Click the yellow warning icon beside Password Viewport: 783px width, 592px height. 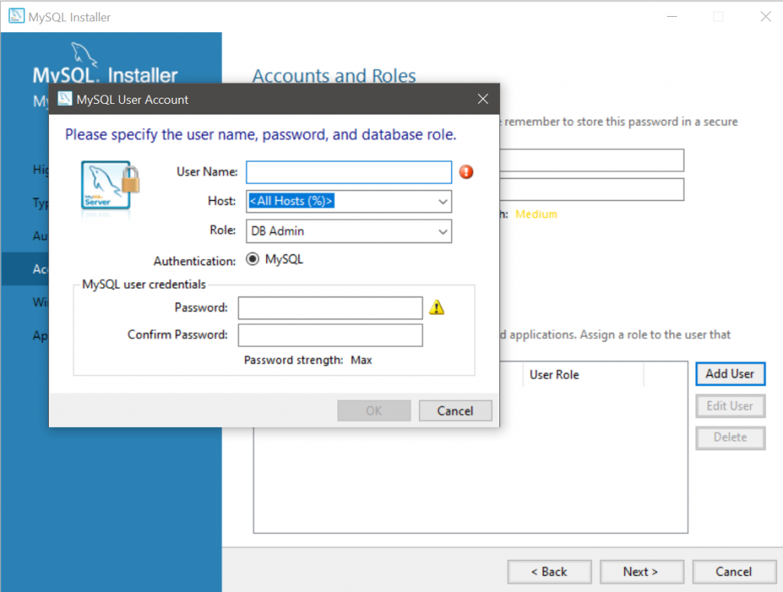coord(437,307)
